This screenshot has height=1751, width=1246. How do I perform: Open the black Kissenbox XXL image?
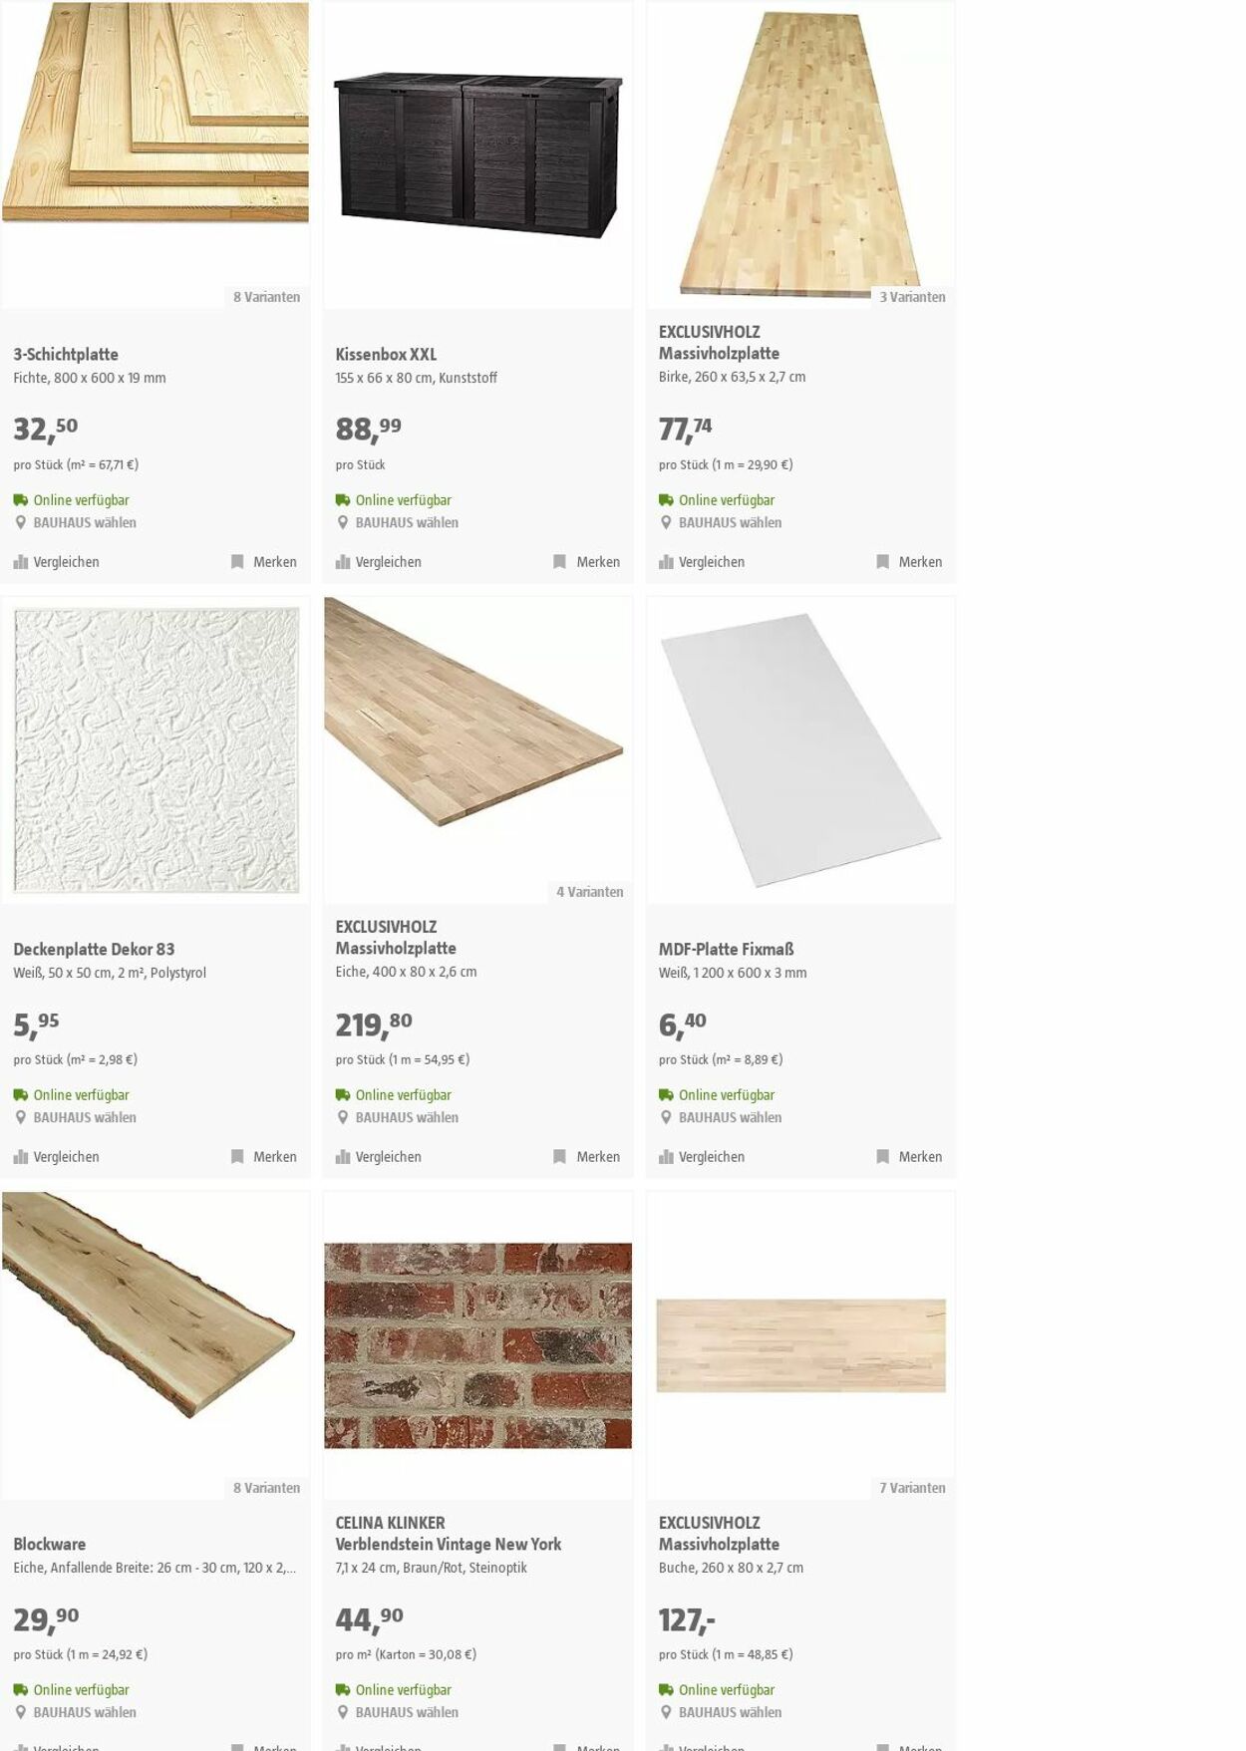coord(478,156)
